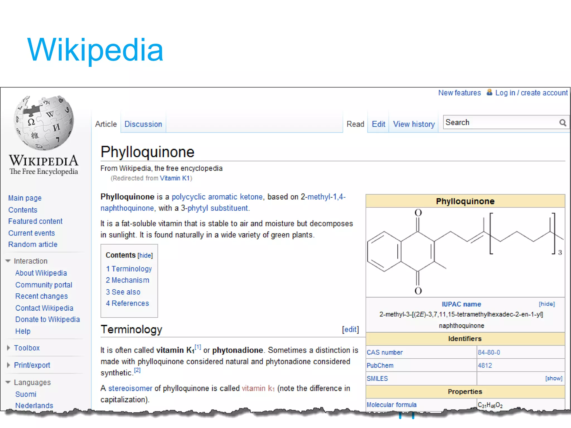The width and height of the screenshot is (571, 428).
Task: Jump to 3 See also section
Action: [x=123, y=292]
